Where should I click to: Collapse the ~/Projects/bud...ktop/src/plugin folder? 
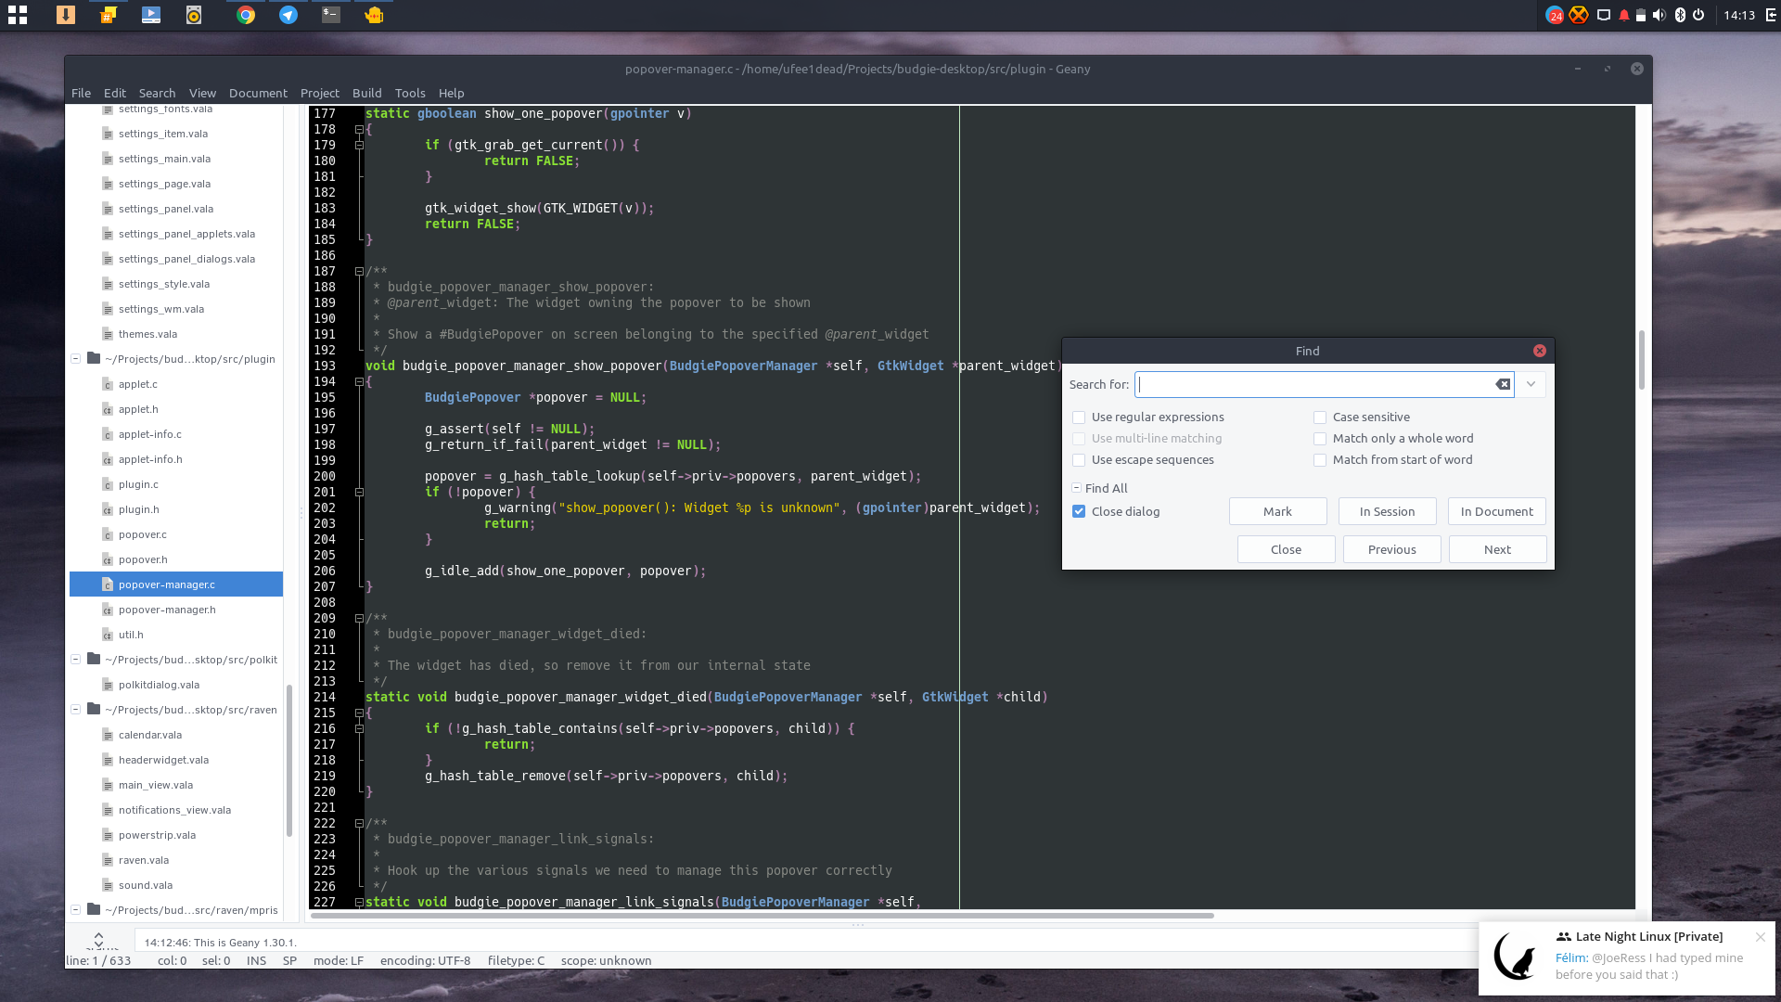point(76,358)
